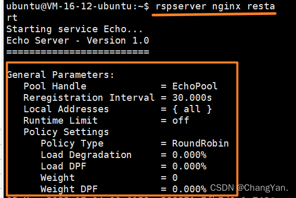Viewport: 296px width, 198px height.
Task: Click the 'Weight DPF' label
Action: tap(69, 189)
